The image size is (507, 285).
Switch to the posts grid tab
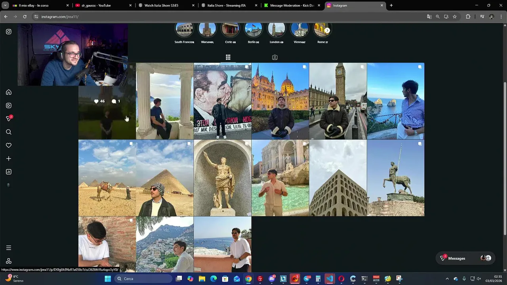(228, 57)
